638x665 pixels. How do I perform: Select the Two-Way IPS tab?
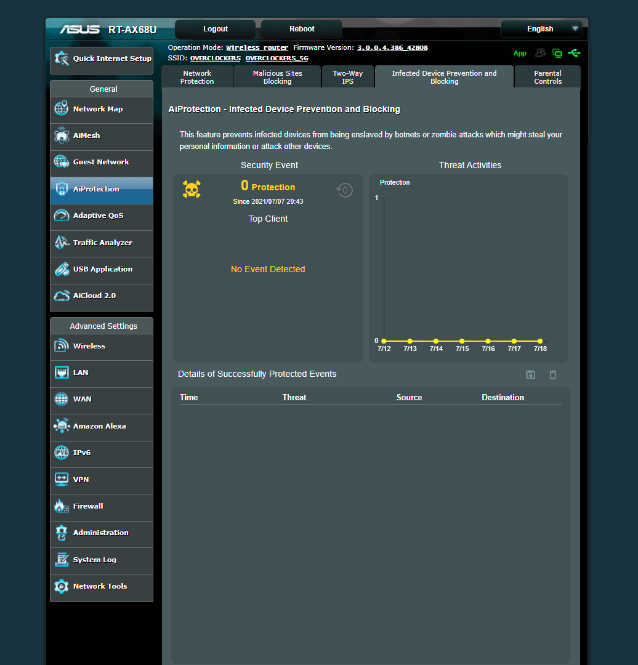tap(348, 77)
